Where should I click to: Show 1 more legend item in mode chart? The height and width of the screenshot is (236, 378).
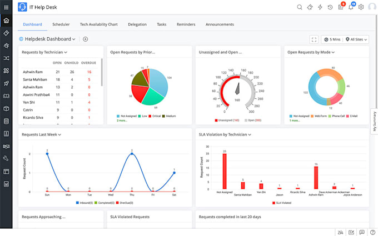coord(295,120)
